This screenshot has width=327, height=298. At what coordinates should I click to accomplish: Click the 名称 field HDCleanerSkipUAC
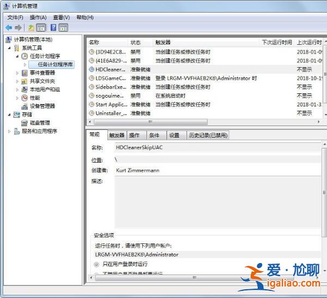[x=217, y=147]
